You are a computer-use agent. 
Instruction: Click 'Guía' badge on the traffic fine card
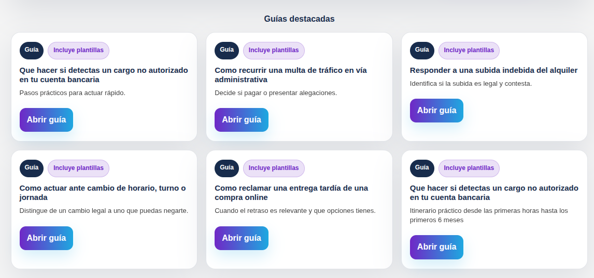(x=227, y=50)
